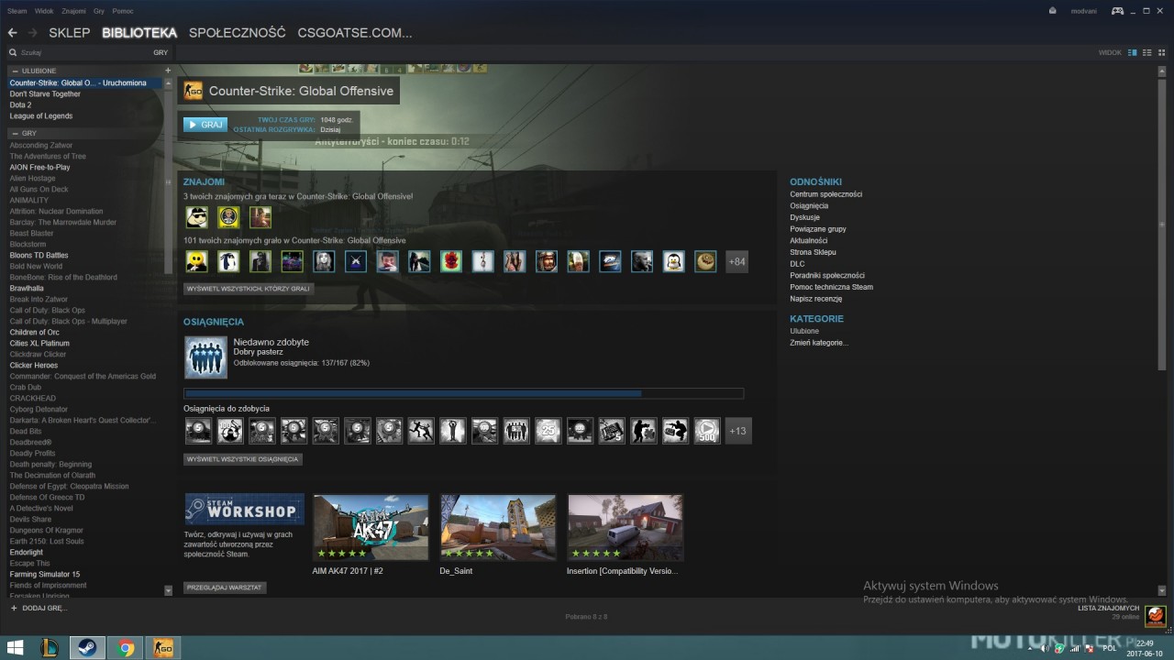Open Strona Sklepu link

click(x=813, y=252)
